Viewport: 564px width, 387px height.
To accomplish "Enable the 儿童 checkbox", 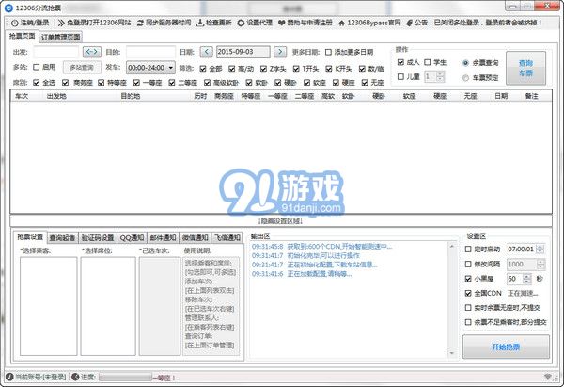I will (x=400, y=77).
